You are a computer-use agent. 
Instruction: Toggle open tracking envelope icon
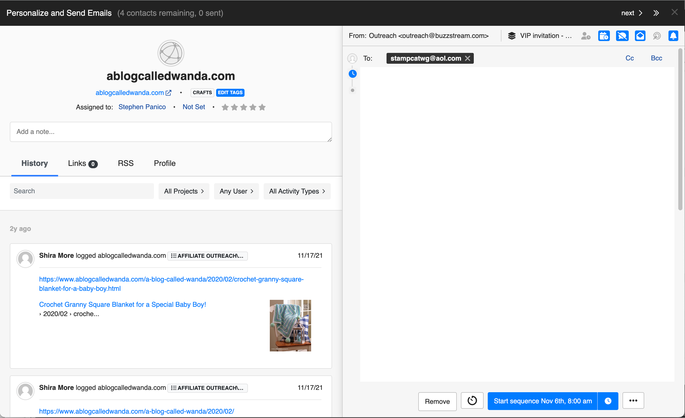click(640, 36)
